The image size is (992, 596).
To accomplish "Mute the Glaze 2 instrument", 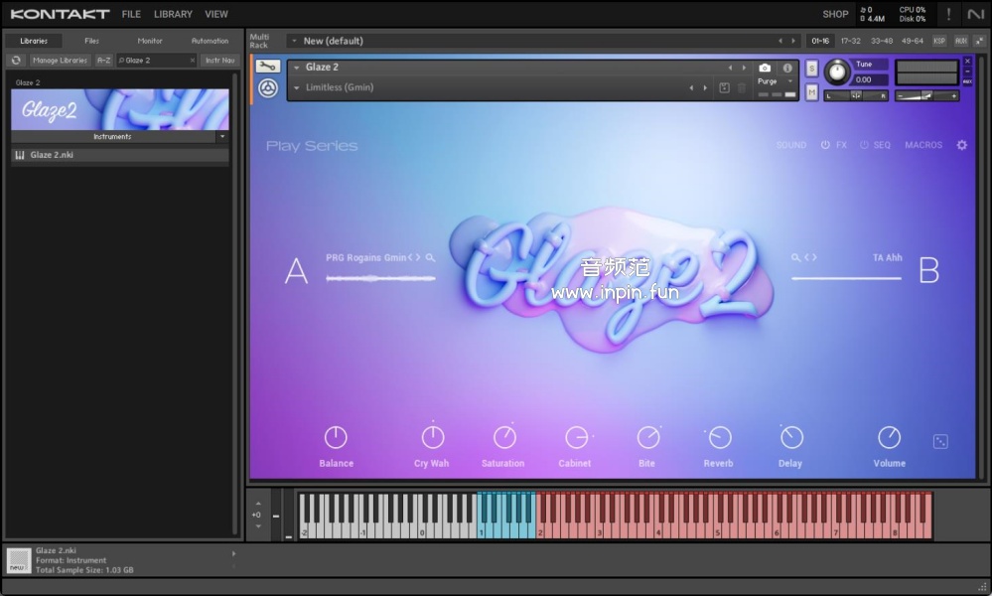I will (x=811, y=93).
